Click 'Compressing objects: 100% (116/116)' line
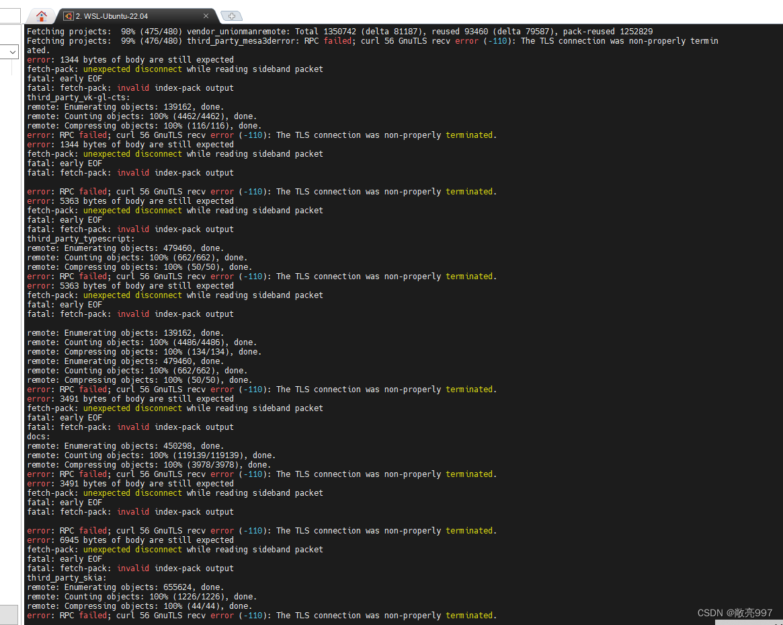This screenshot has width=783, height=625. pyautogui.click(x=145, y=126)
